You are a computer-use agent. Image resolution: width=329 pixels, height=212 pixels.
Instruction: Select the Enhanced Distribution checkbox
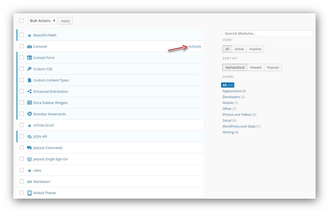pyautogui.click(x=22, y=91)
